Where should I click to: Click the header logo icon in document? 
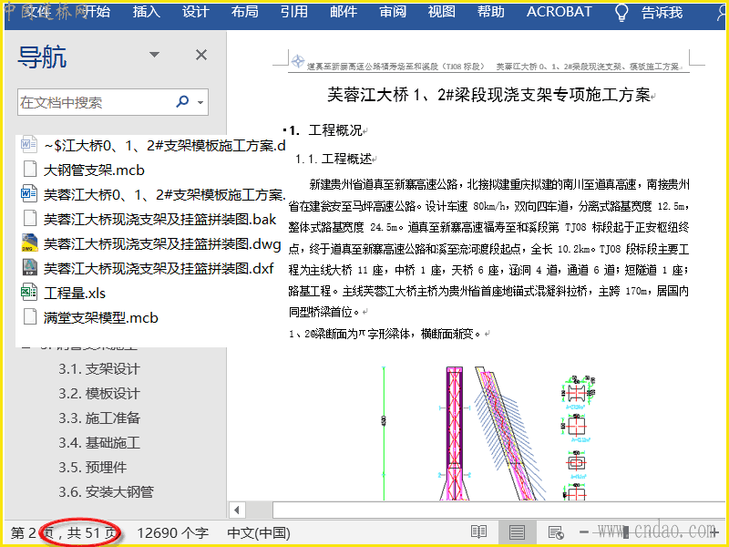click(298, 61)
